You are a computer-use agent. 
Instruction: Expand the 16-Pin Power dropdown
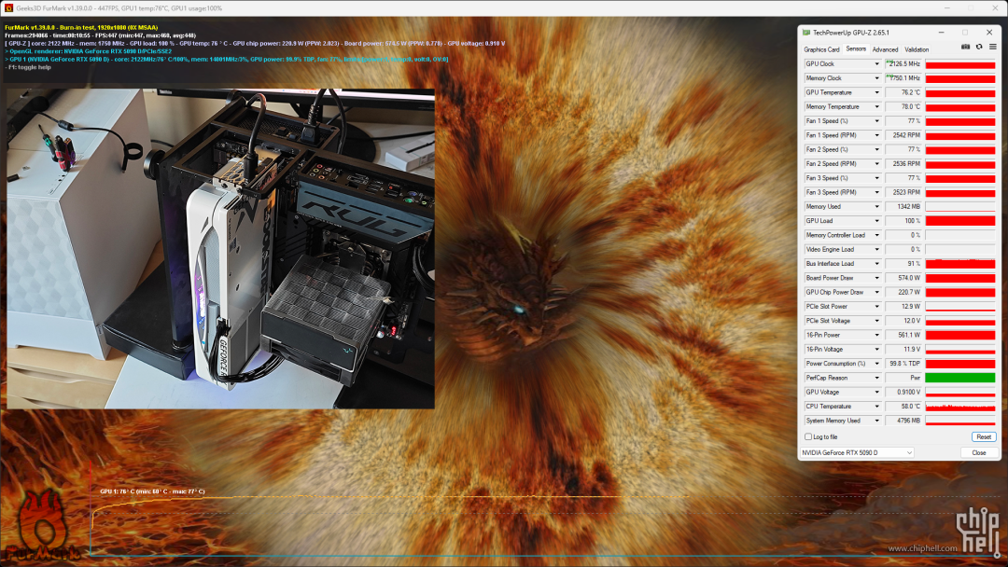(x=876, y=335)
